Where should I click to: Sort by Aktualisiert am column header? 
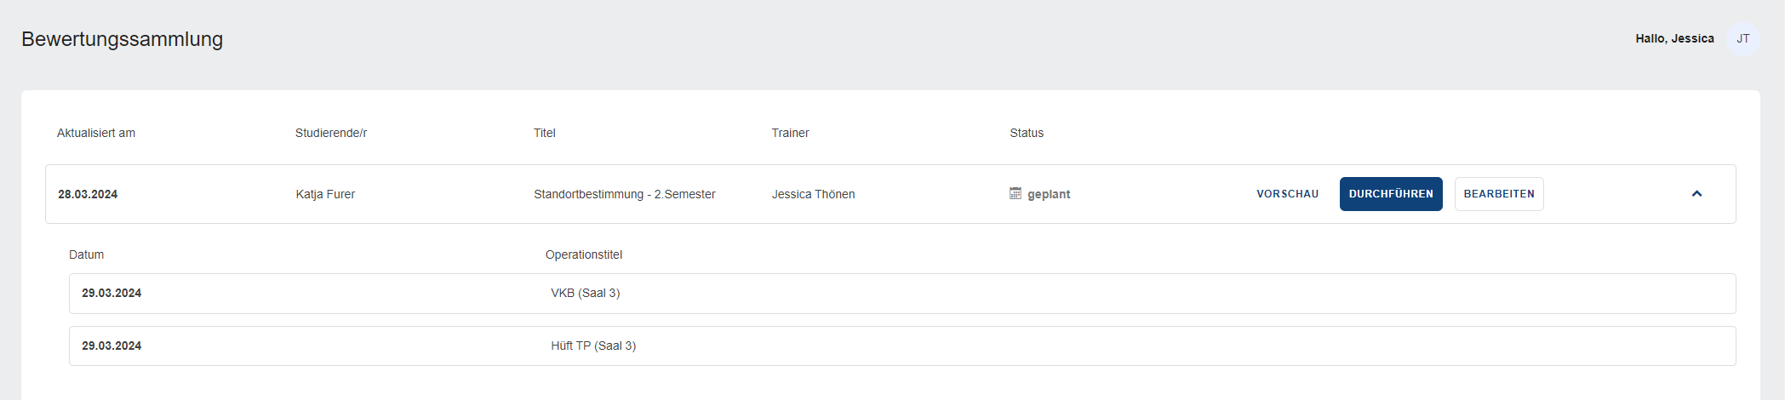pyautogui.click(x=96, y=133)
